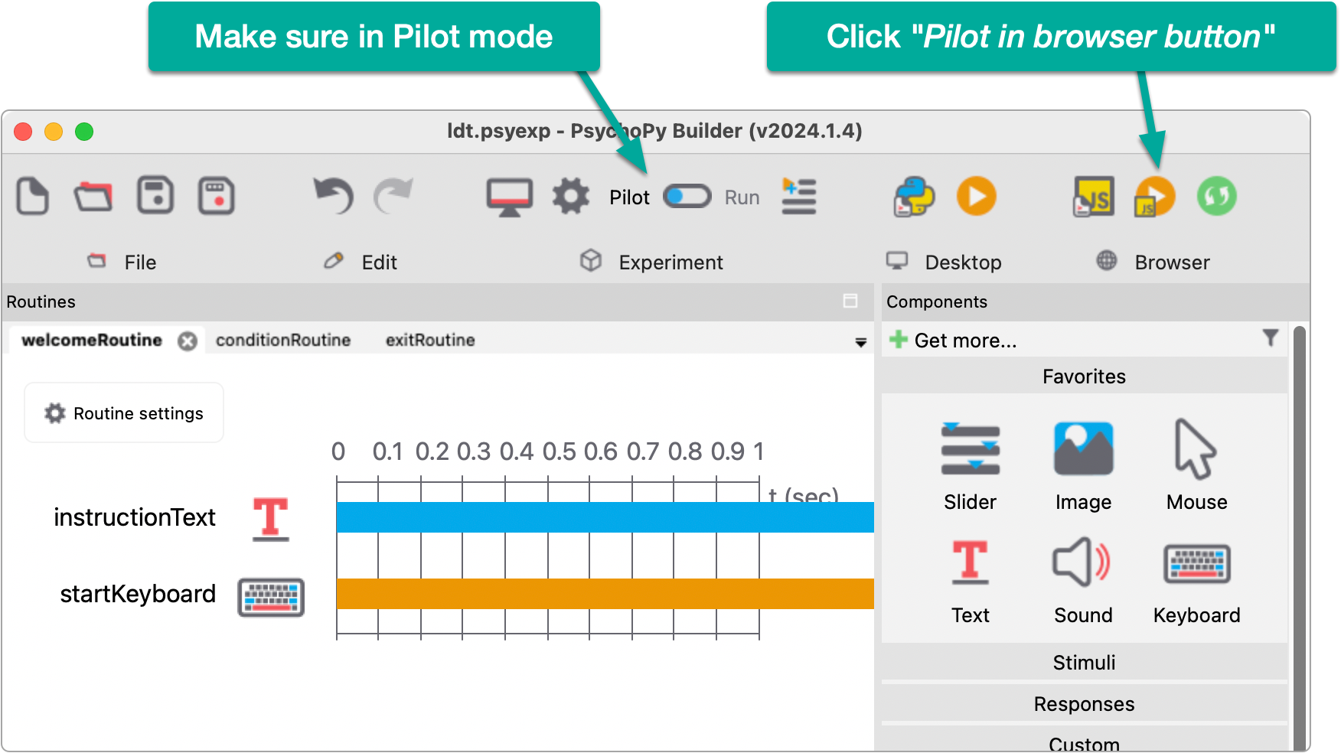Open experiment settings gear icon

tap(571, 197)
